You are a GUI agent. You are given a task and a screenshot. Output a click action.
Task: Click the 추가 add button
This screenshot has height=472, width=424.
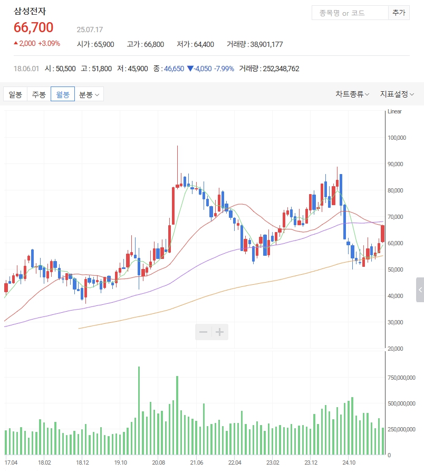[x=399, y=13]
